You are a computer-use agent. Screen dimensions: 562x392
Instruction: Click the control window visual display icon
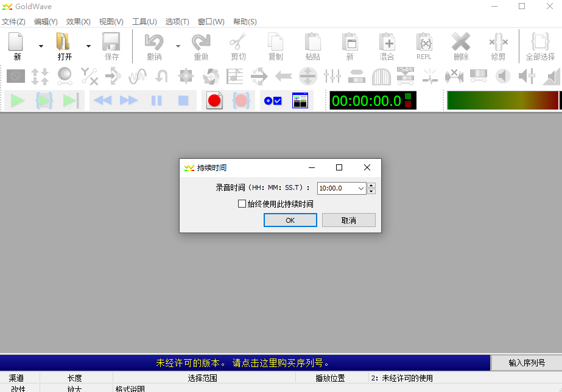[x=300, y=100]
